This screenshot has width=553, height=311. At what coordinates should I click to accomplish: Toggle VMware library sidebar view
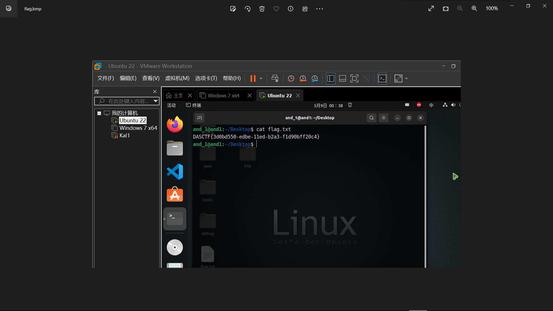point(331,78)
